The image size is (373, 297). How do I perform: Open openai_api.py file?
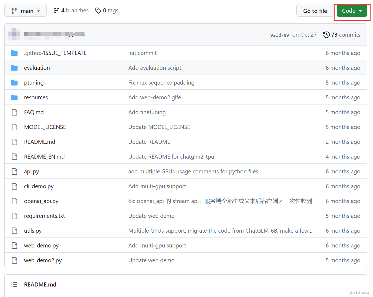[41, 201]
